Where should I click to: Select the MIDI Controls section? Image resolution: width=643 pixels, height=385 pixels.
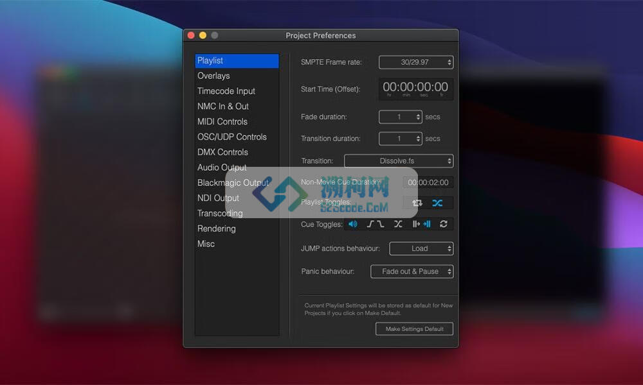237,121
